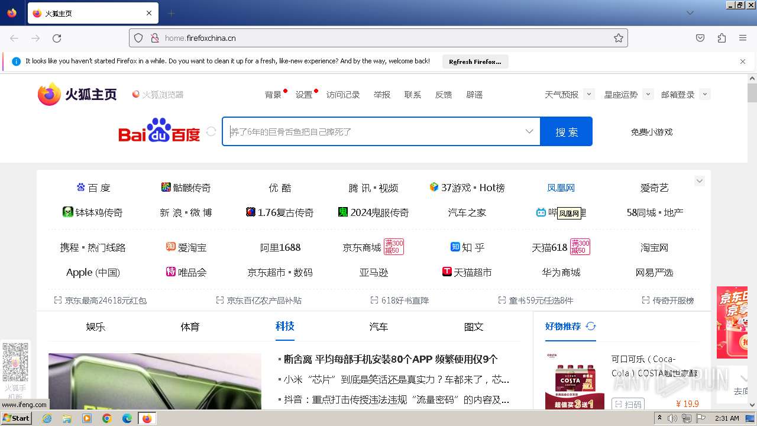Open the media player taskbar icon
The image size is (757, 426).
pos(87,418)
